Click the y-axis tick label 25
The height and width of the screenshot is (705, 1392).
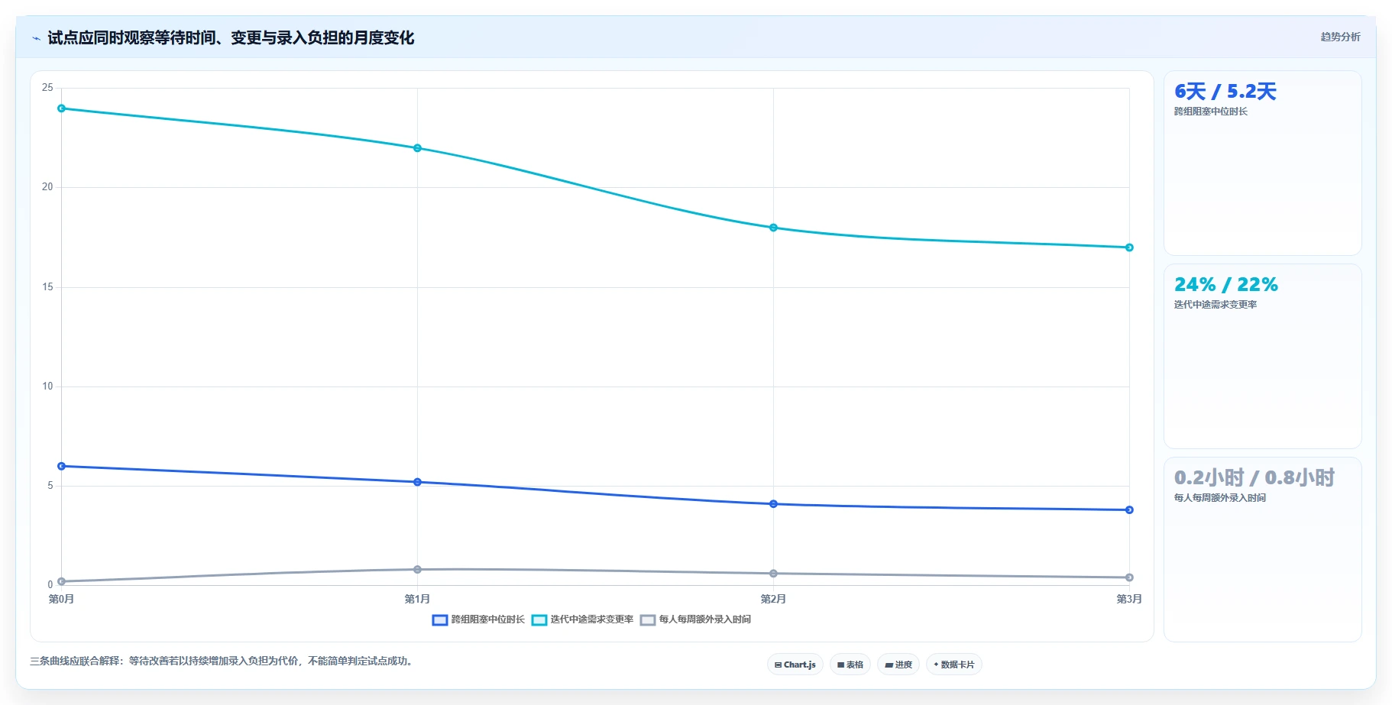(x=47, y=88)
